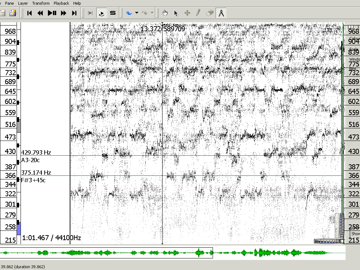Open the Playback menu
The image size is (360, 270).
point(61,3)
